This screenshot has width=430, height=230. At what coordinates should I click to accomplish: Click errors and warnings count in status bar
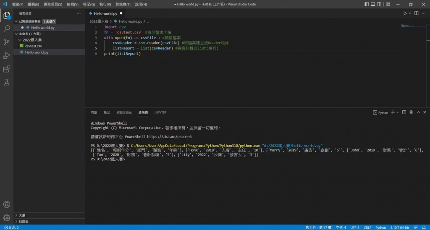pos(11,227)
